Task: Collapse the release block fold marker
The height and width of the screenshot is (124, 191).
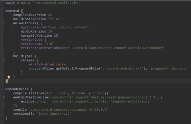Action: (x=4, y=60)
